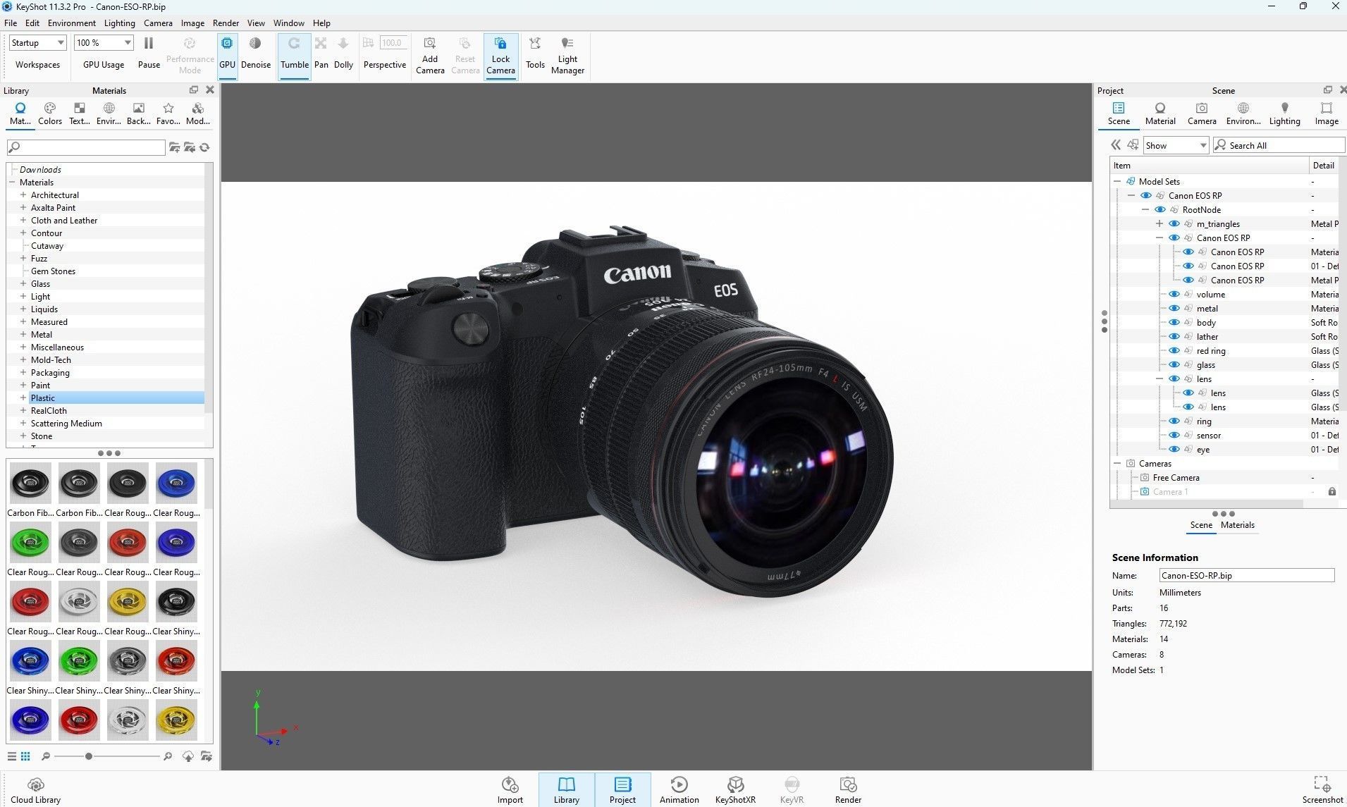This screenshot has width=1347, height=807.
Task: Expand the Architectural materials folder
Action: click(x=23, y=195)
